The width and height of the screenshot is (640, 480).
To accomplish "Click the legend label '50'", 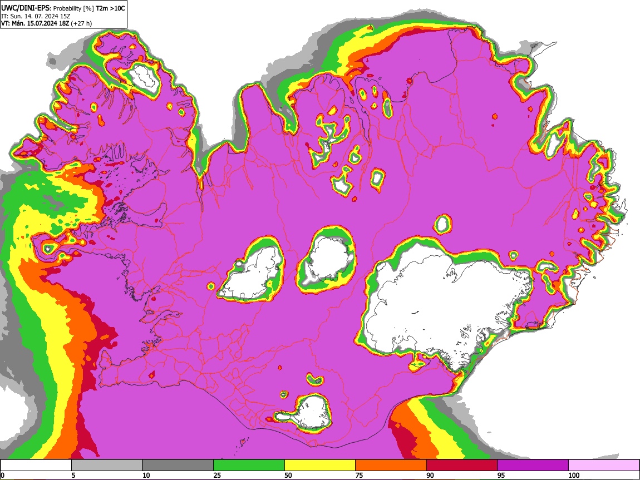I will pyautogui.click(x=288, y=475).
